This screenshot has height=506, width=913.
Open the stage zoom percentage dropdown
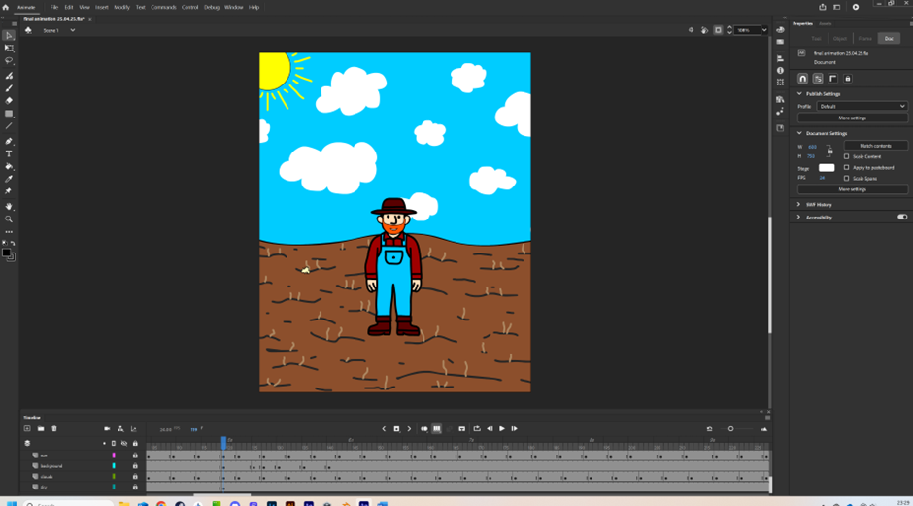[764, 30]
